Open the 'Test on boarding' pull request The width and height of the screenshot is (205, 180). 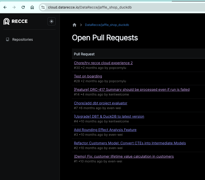88,76
